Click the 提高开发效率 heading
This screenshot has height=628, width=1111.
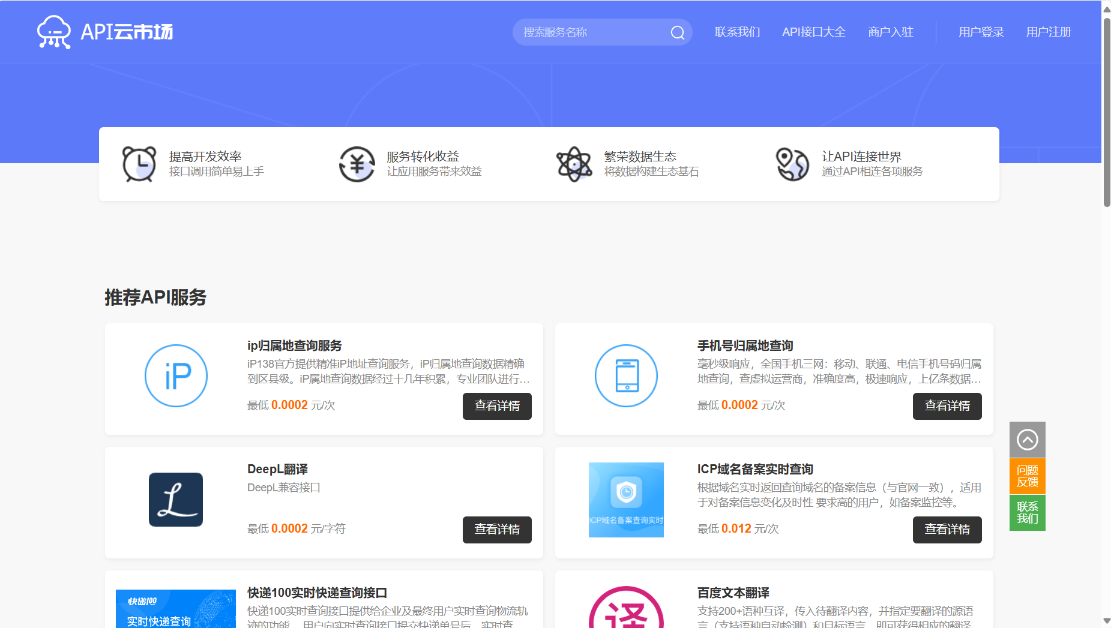pos(205,157)
